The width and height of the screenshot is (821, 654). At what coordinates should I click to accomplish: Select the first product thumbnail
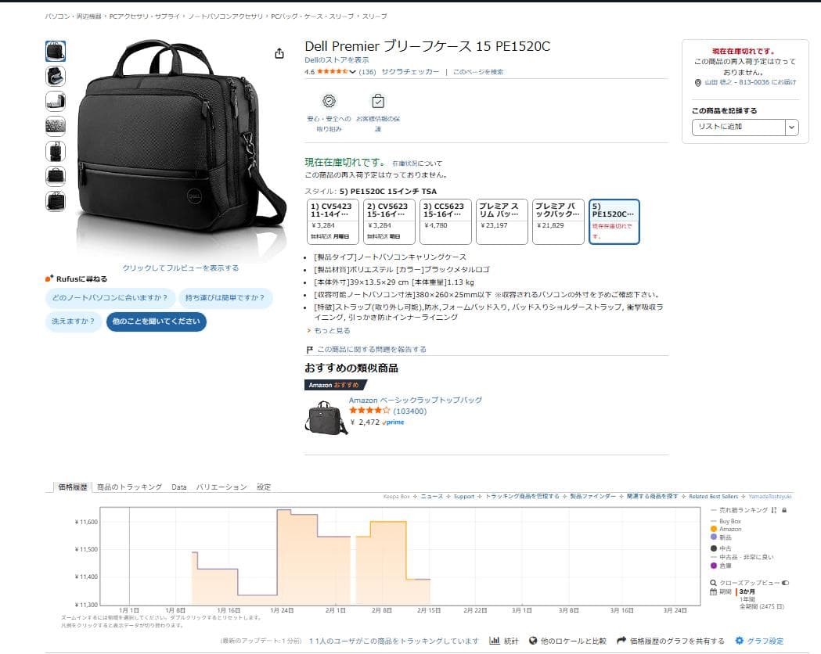click(x=56, y=52)
